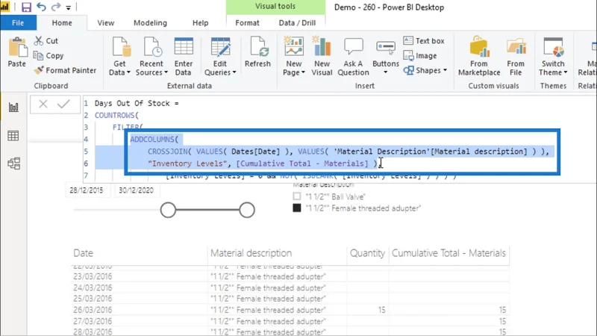Click the end date field 30/12/2020

pos(136,190)
